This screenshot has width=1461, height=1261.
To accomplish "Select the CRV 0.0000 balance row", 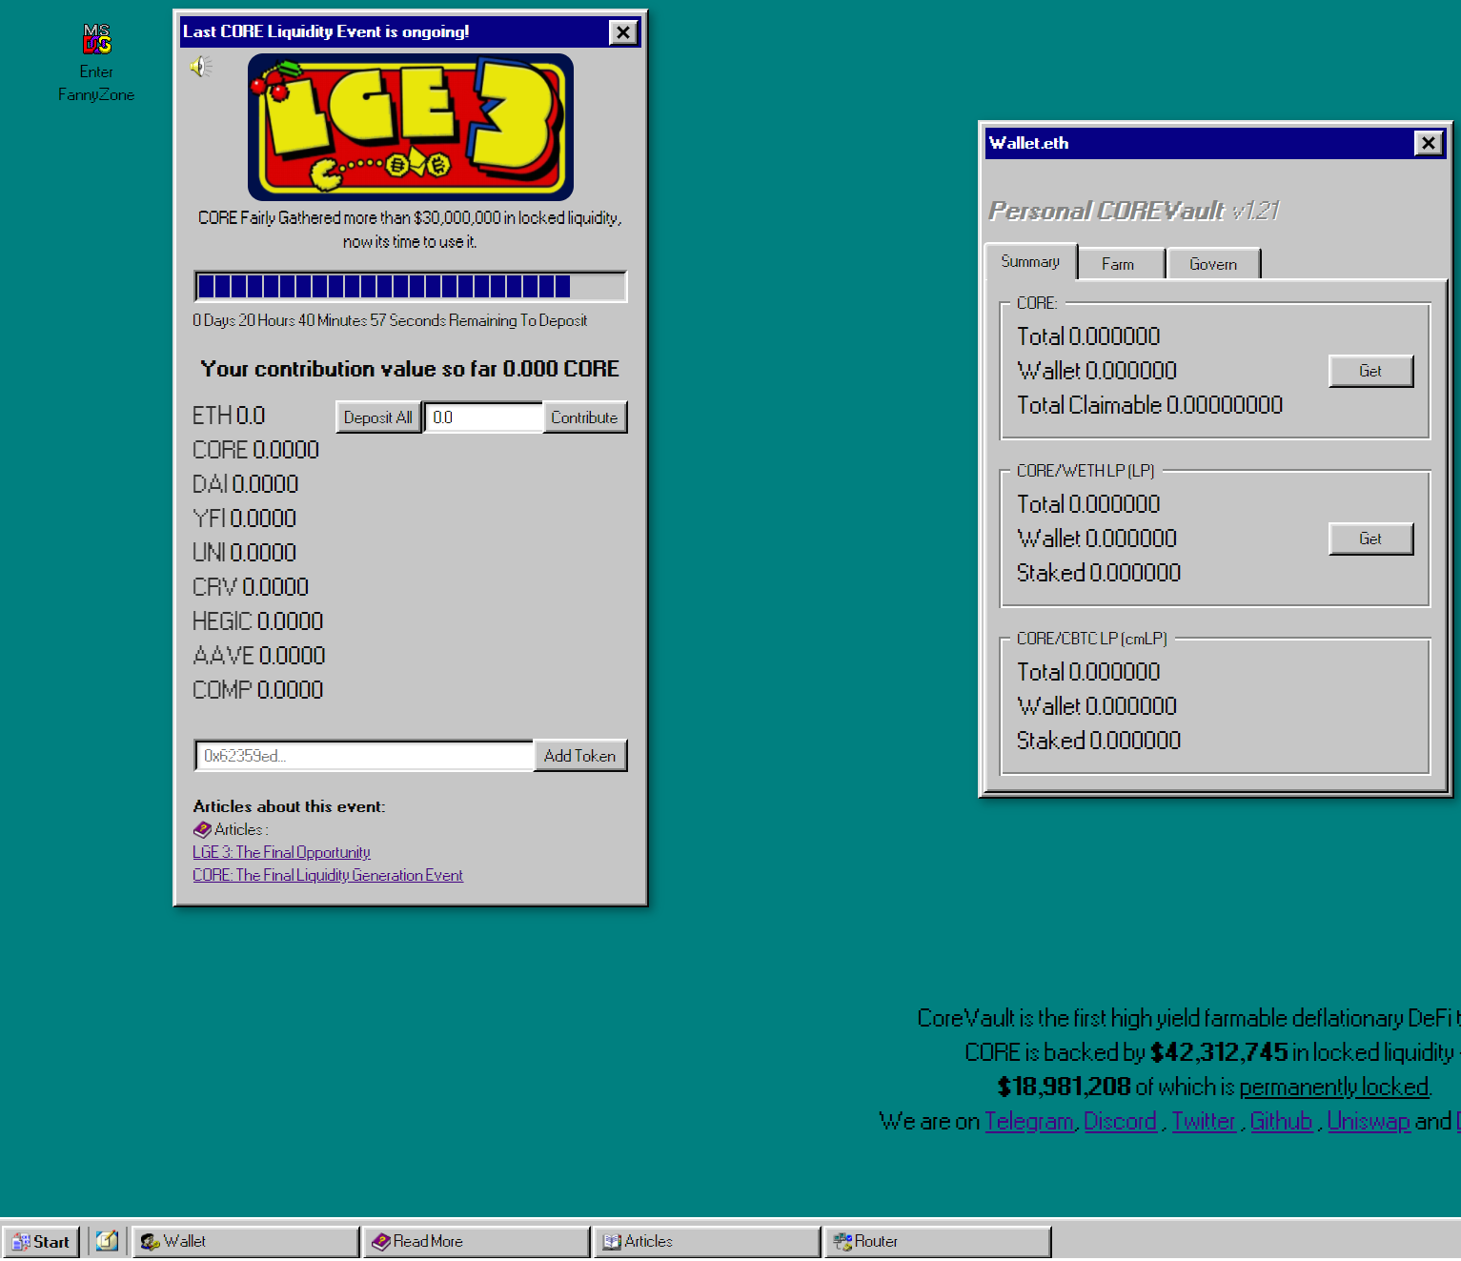I will pyautogui.click(x=251, y=587).
